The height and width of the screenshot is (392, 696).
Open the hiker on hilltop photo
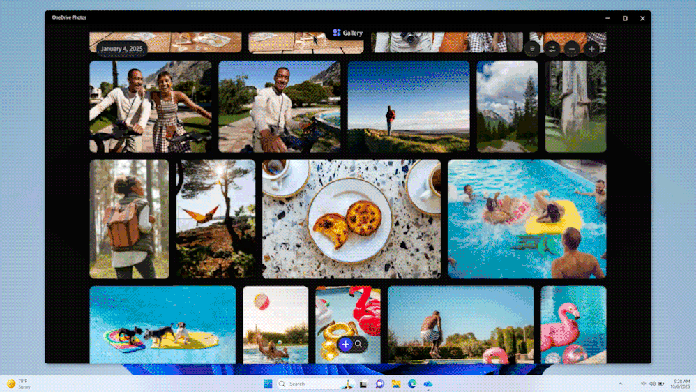click(409, 107)
